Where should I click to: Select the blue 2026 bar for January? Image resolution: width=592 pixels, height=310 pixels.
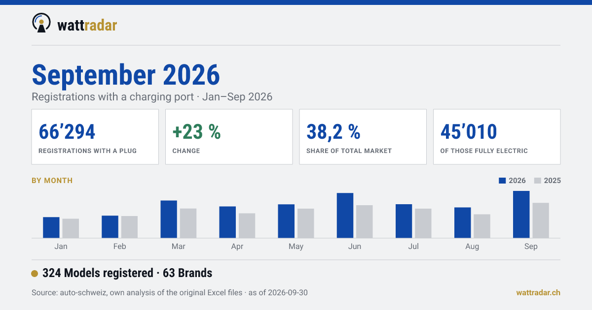pos(51,227)
